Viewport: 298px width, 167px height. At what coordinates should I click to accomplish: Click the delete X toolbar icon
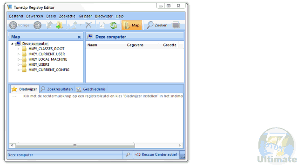tap(88, 25)
